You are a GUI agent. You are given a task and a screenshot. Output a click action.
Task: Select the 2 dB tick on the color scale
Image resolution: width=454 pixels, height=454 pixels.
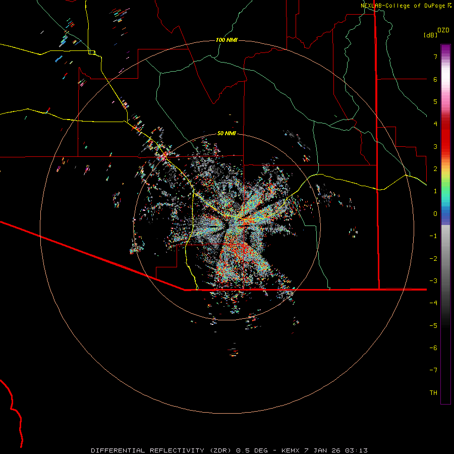tap(435, 169)
